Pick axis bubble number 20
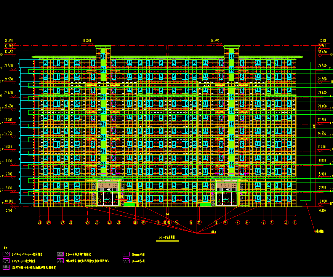This screenshot has height=277, width=333. point(135,222)
